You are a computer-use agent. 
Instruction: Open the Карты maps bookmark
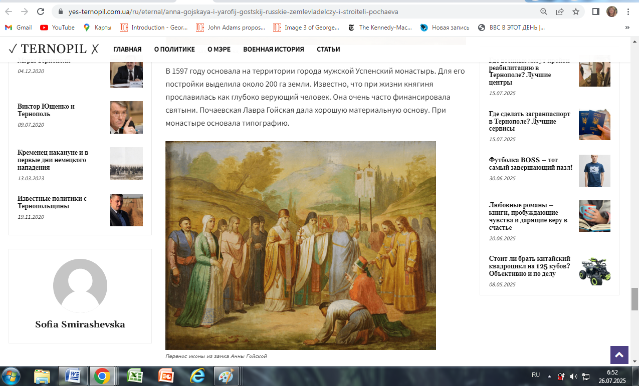tap(97, 28)
